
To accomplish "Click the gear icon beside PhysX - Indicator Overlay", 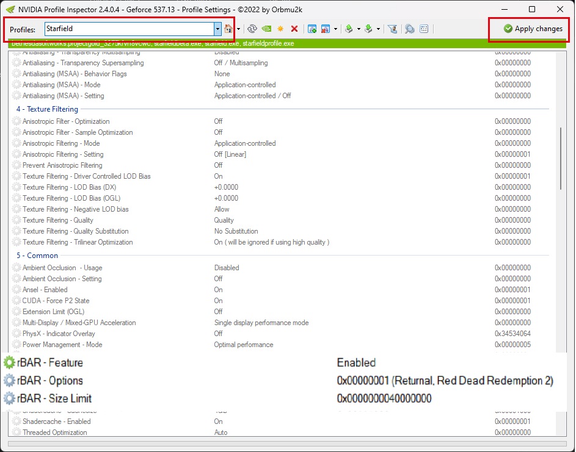I will pos(16,334).
